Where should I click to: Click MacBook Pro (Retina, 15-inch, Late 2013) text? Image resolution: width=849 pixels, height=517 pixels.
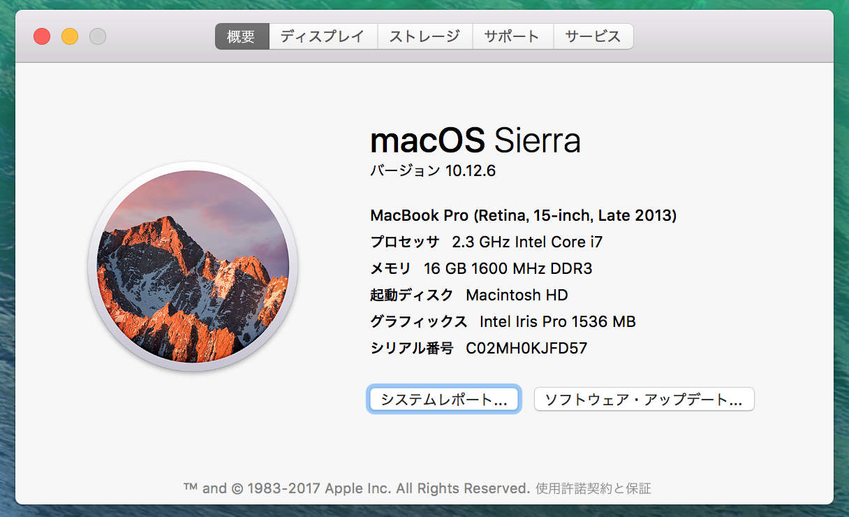tap(524, 216)
